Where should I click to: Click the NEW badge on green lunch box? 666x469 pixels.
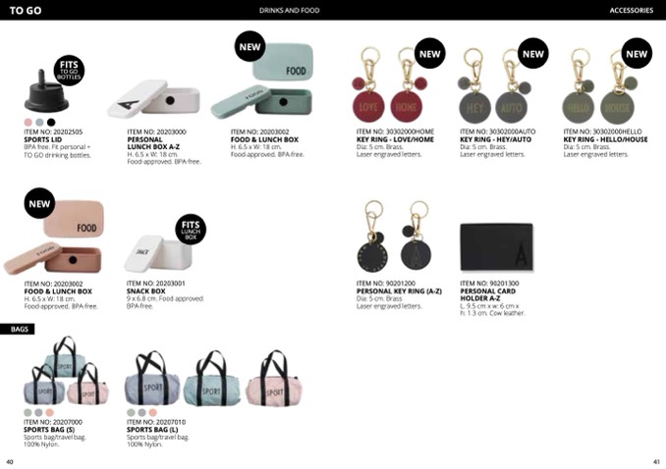pos(250,46)
